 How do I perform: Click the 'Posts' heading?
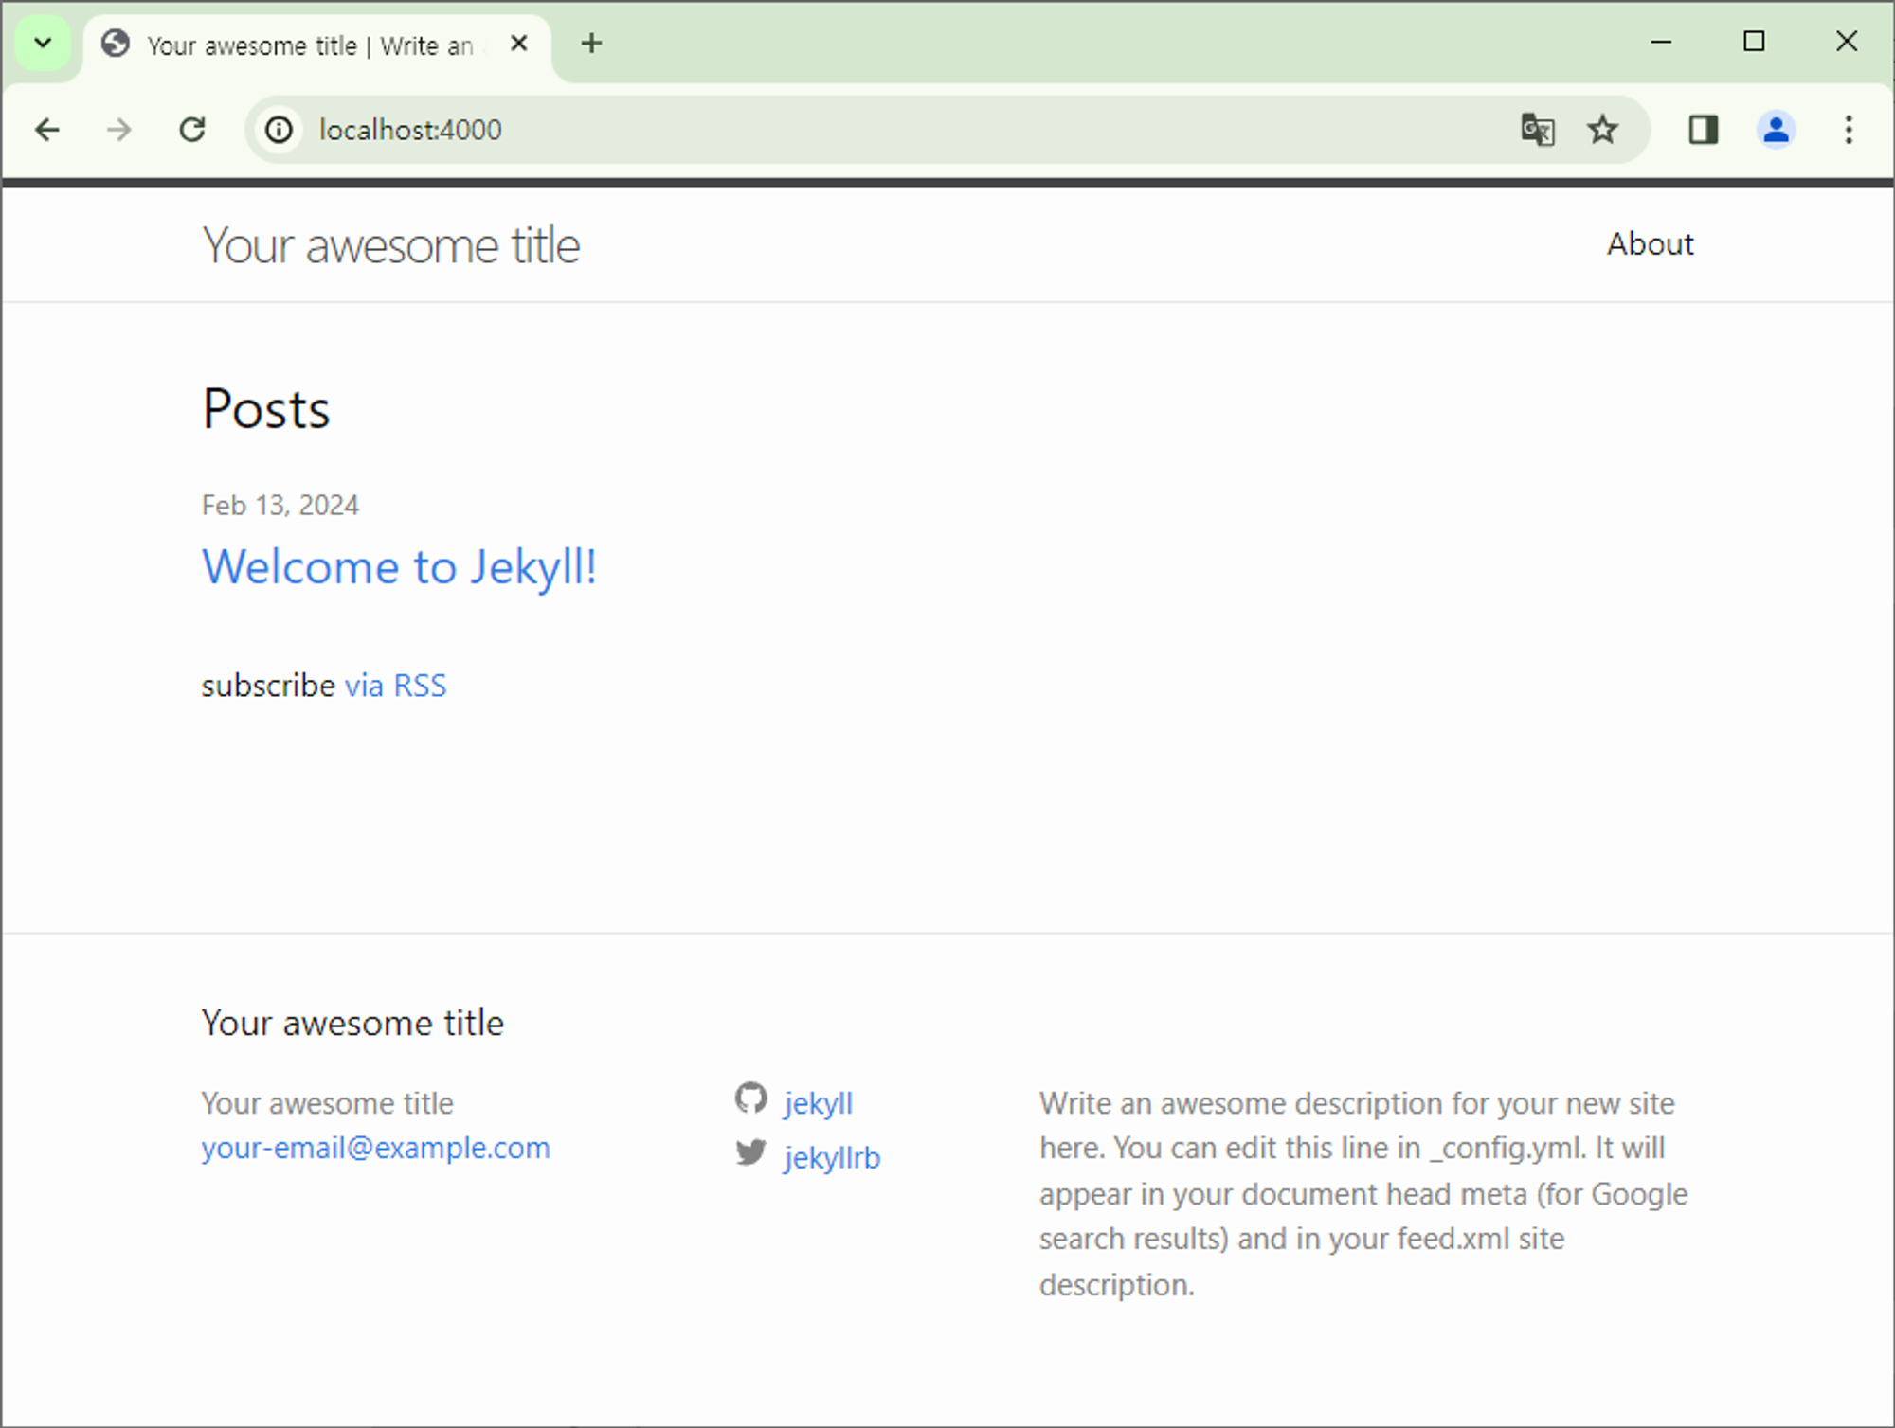click(x=266, y=409)
